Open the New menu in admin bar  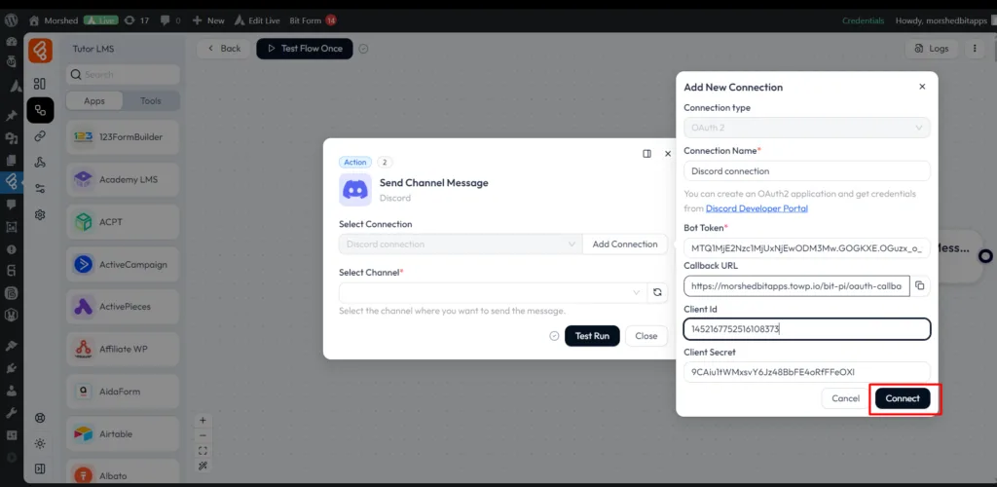coord(208,20)
